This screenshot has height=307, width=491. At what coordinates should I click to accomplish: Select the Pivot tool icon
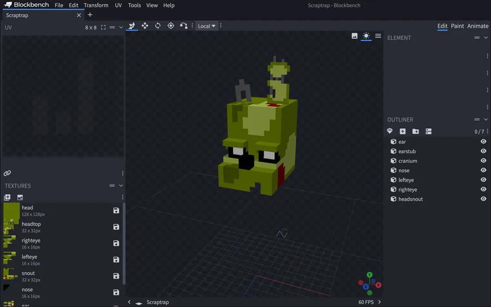[171, 26]
